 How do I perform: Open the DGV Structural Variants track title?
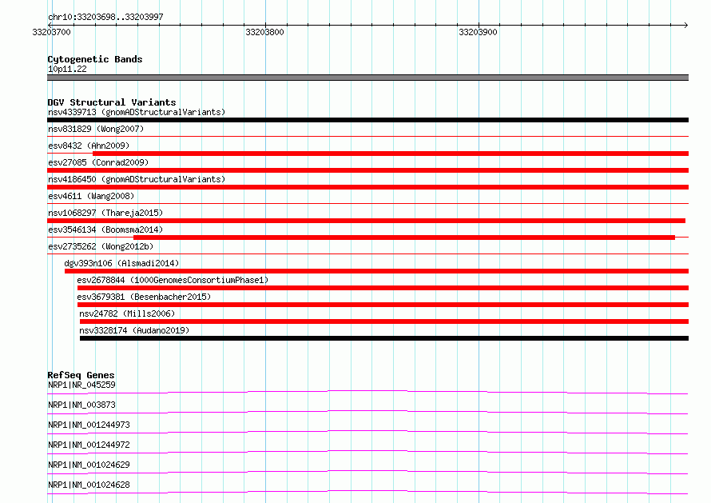click(x=112, y=102)
